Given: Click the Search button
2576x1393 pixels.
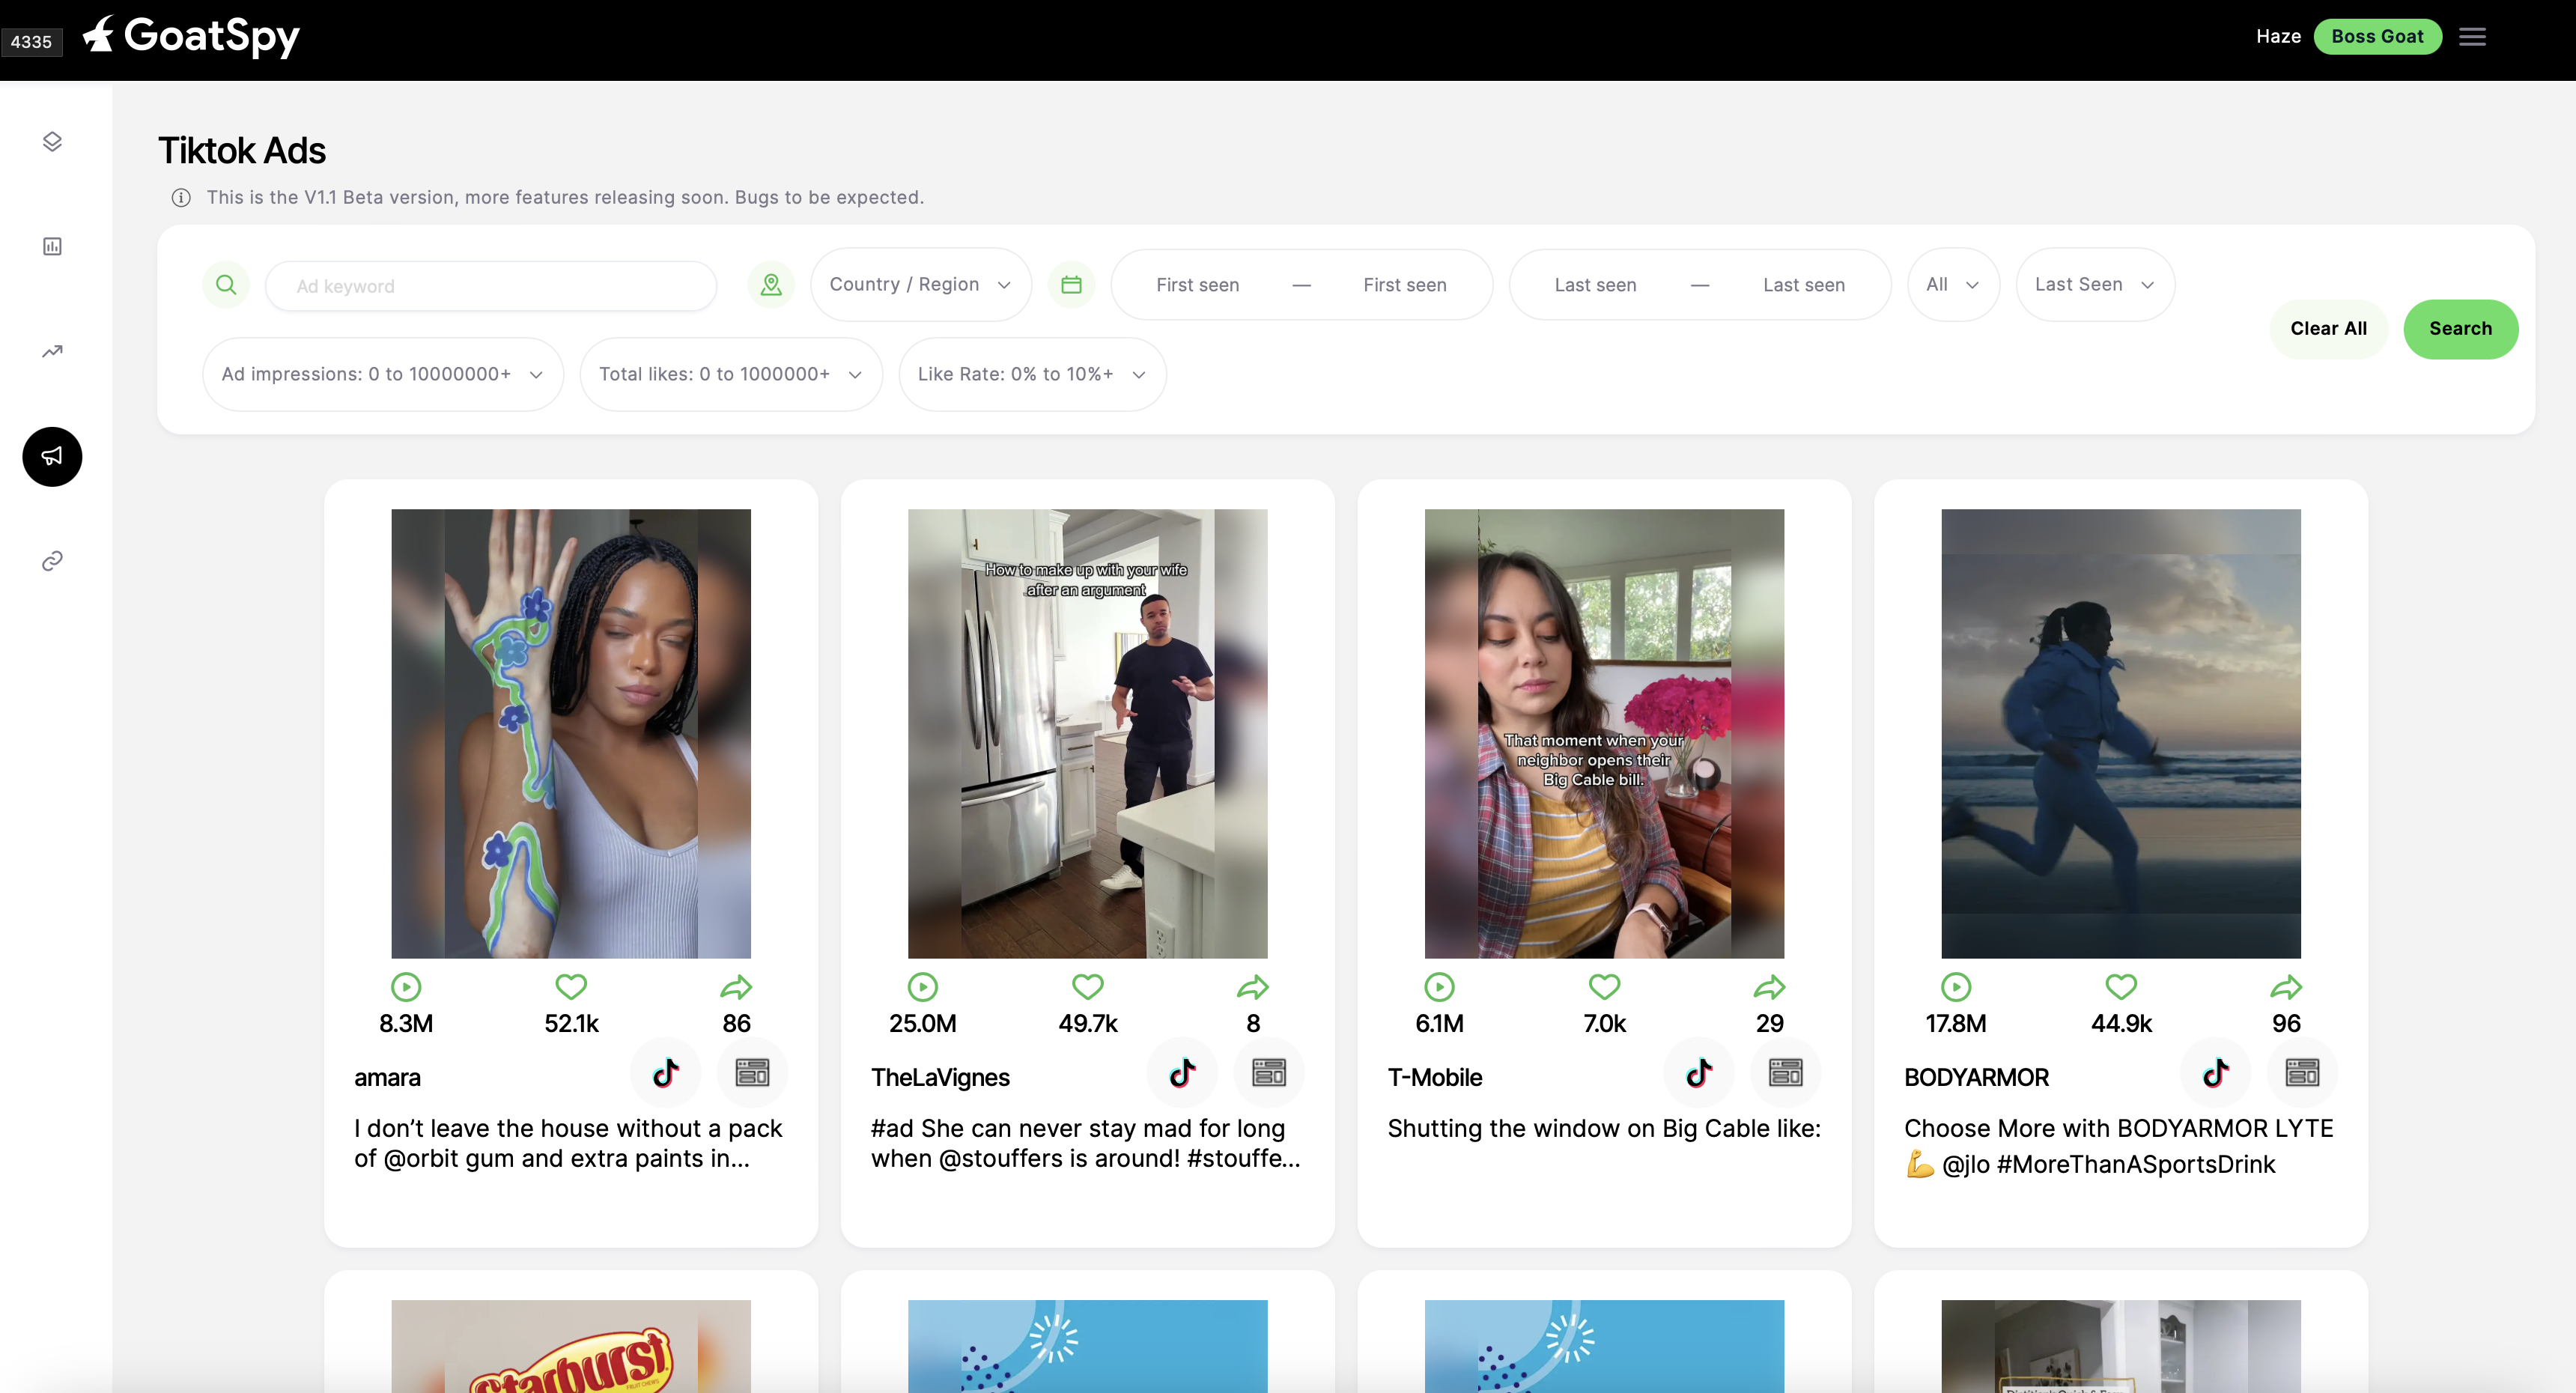Looking at the screenshot, I should [x=2460, y=329].
